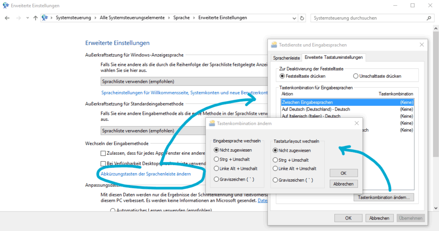Close Textdienste und Eingabesprachen dialog
This screenshot has width=439, height=231.
pos(422,45)
